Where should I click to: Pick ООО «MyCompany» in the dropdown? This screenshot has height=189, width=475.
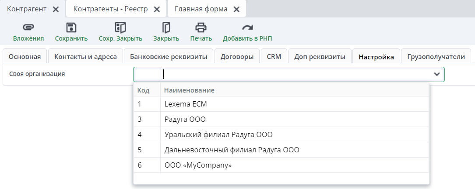pos(198,165)
